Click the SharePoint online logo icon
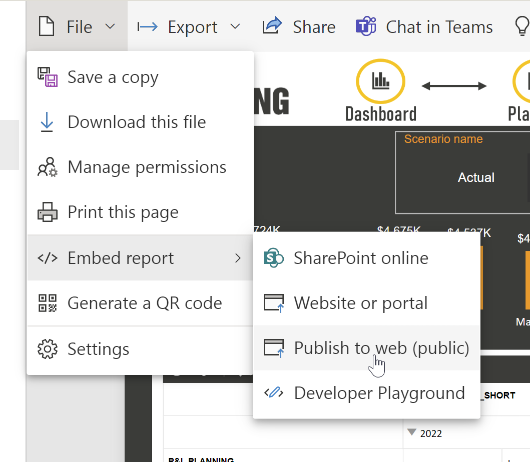The height and width of the screenshot is (462, 530). (x=273, y=258)
